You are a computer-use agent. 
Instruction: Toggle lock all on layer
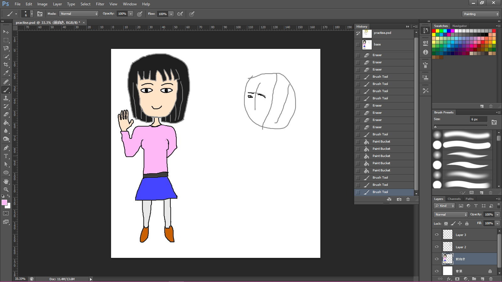(x=467, y=223)
